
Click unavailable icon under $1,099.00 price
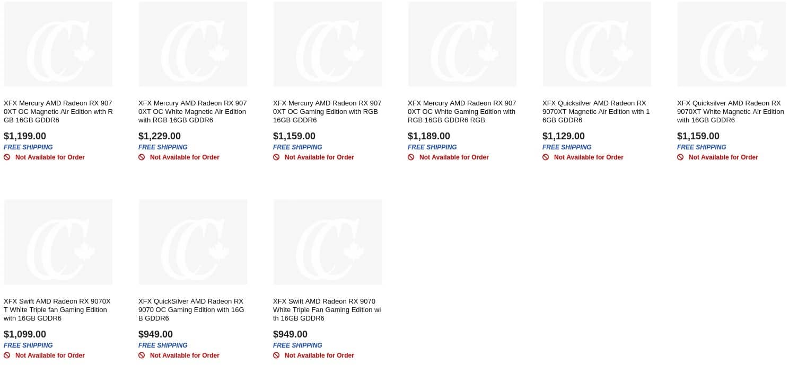pyautogui.click(x=7, y=356)
